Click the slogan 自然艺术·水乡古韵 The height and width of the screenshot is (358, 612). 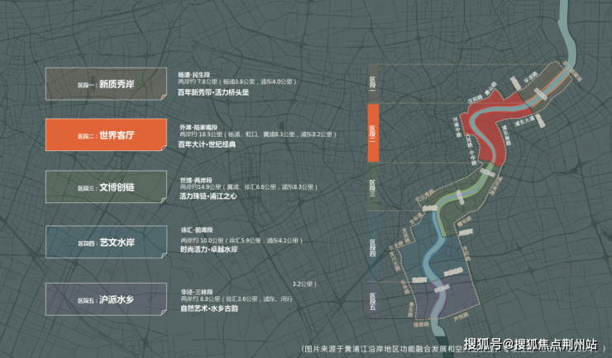208,309
